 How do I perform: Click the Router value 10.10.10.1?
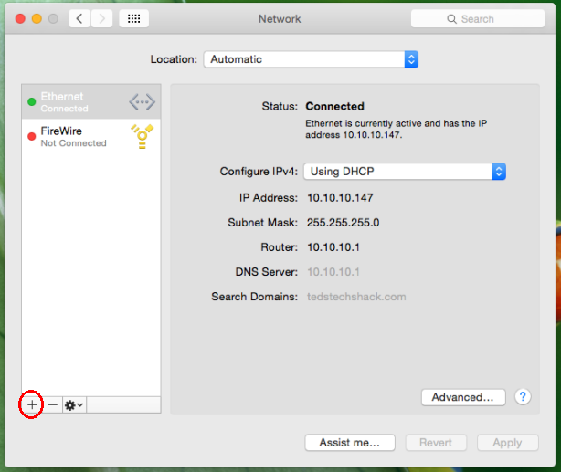coord(333,247)
